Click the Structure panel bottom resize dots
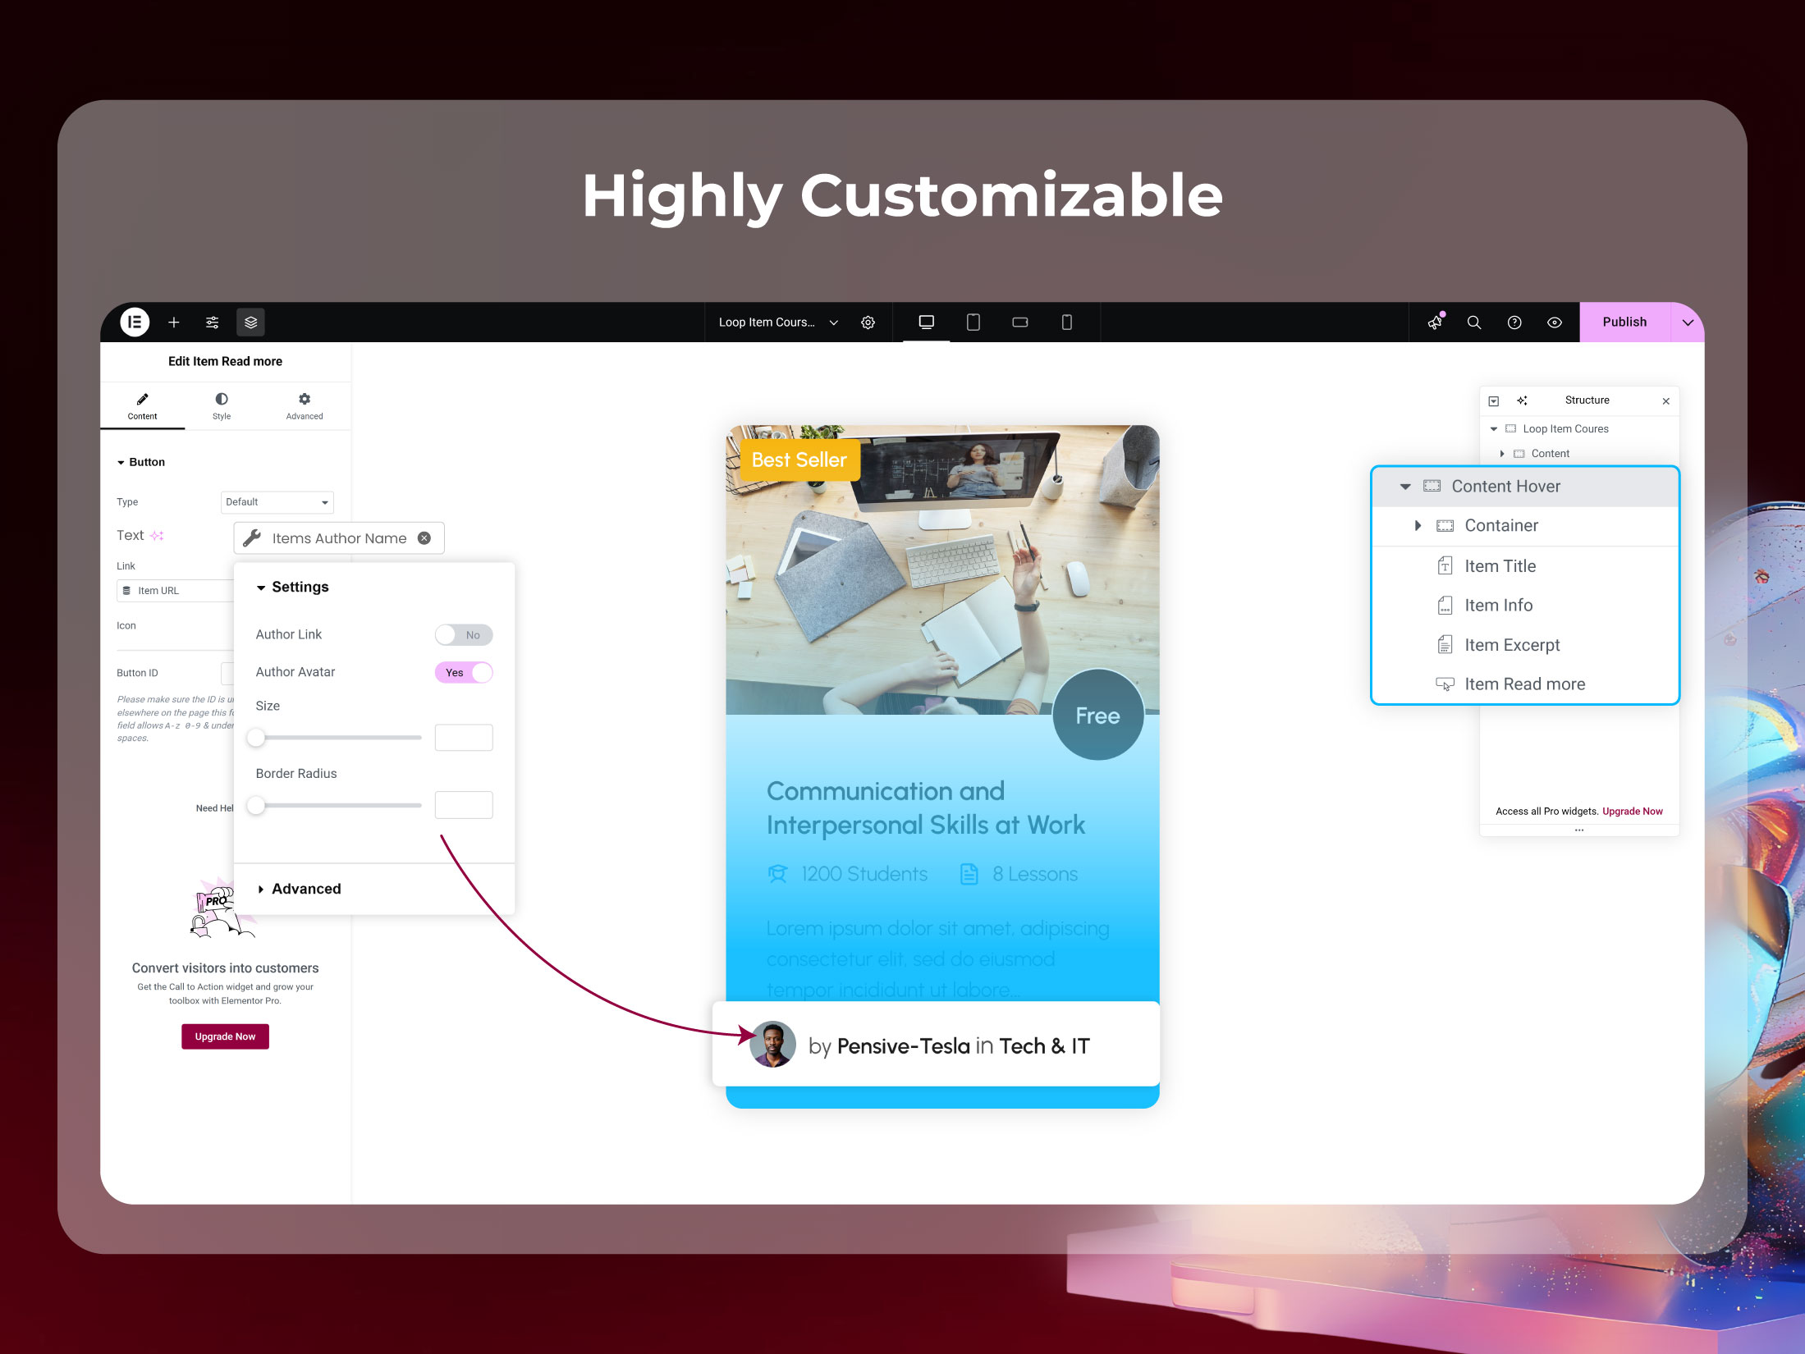The image size is (1805, 1354). pyautogui.click(x=1578, y=830)
